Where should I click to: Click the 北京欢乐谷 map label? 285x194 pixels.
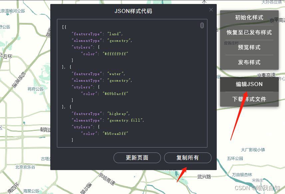coord(25,167)
